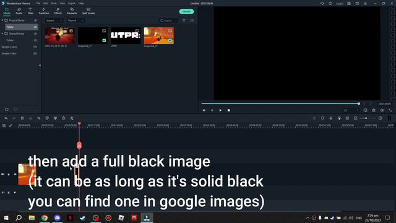
Task: Open the Effects tab
Action: pos(58,11)
